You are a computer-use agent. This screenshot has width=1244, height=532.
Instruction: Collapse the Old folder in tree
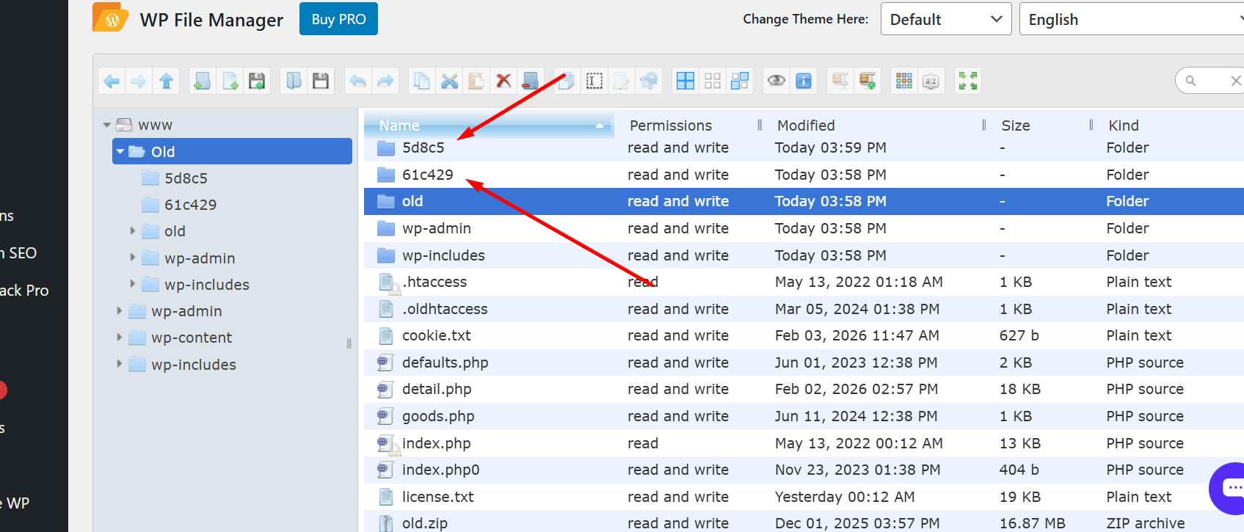click(120, 152)
